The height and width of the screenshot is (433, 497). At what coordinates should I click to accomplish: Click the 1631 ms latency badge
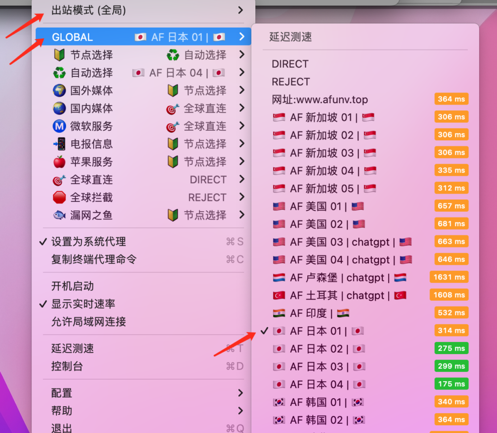pos(449,277)
